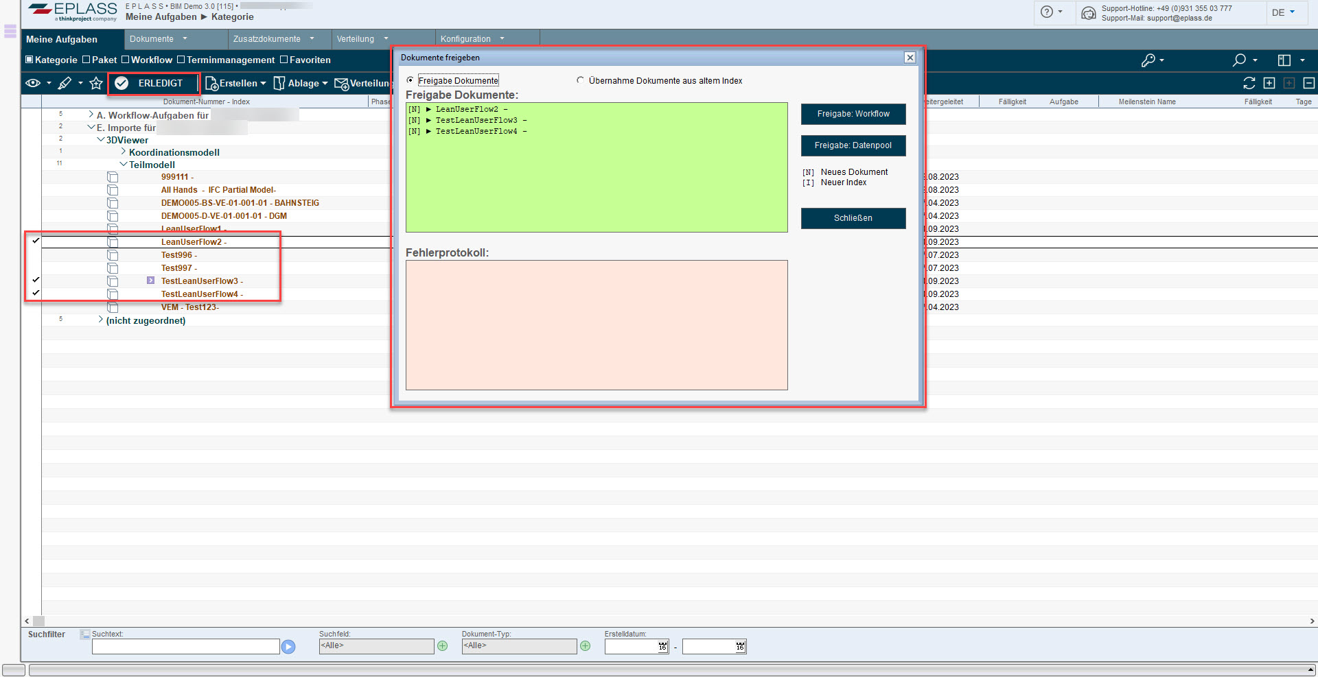Open the magnifier search icon
The height and width of the screenshot is (677, 1318).
click(1239, 60)
